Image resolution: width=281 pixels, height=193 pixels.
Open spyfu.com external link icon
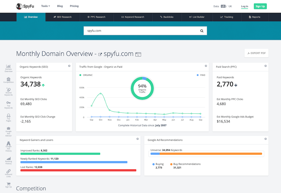[100, 54]
